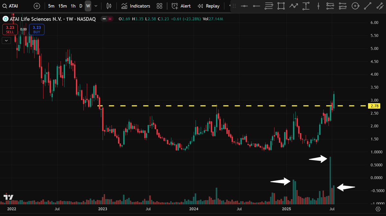The image size is (386, 216).
Task: Create a new Alert
Action: pyautogui.click(x=181, y=6)
